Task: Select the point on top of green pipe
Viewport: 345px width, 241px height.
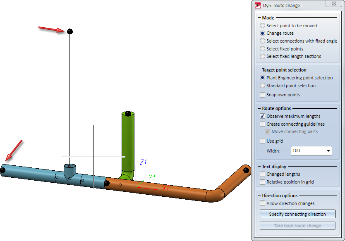Action: click(128, 113)
